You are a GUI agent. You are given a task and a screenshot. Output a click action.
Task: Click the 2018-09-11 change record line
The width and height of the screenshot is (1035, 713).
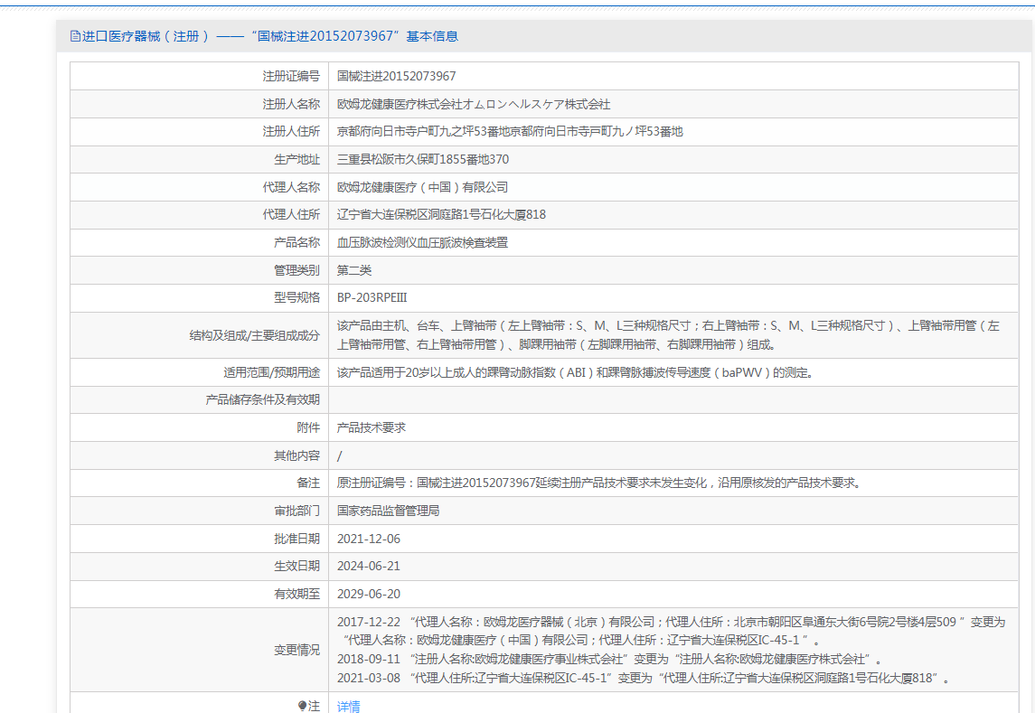pyautogui.click(x=610, y=659)
